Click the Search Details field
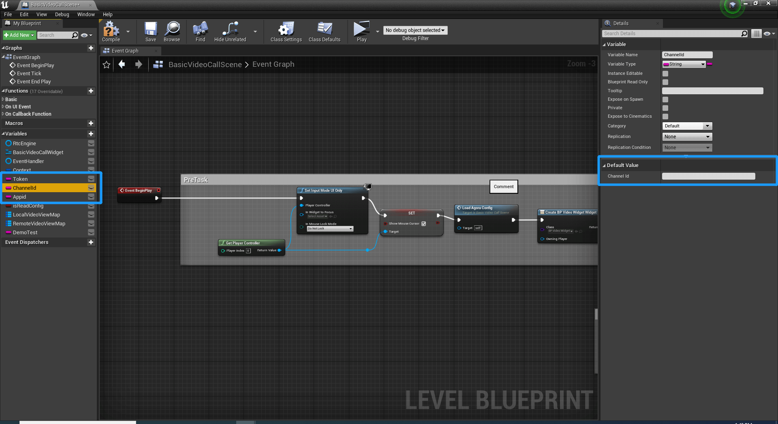Screen dimensions: 778x424 coord(671,34)
